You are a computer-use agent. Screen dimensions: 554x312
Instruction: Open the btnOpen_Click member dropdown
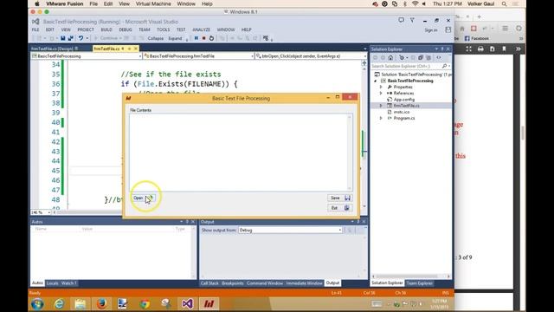(311, 56)
